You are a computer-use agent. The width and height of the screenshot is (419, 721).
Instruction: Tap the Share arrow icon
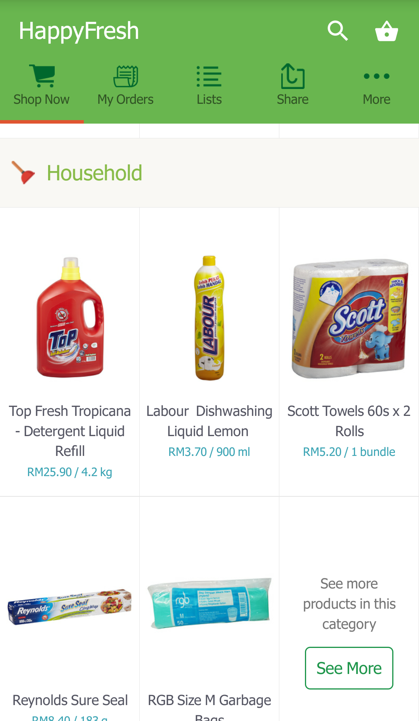[x=293, y=76]
